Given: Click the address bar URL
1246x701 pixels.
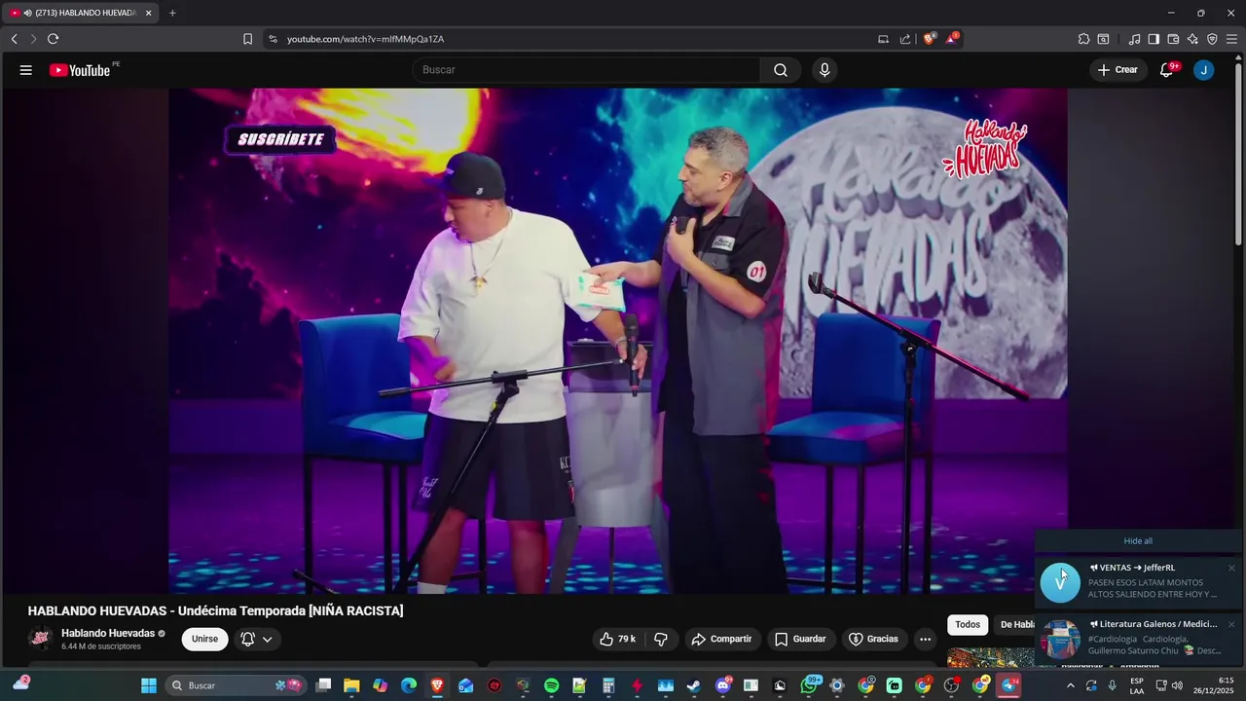Looking at the screenshot, I should 365,39.
